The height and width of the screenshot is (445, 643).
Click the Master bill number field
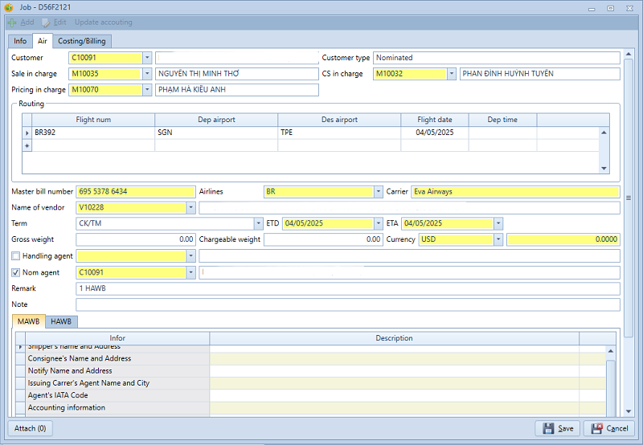point(135,192)
